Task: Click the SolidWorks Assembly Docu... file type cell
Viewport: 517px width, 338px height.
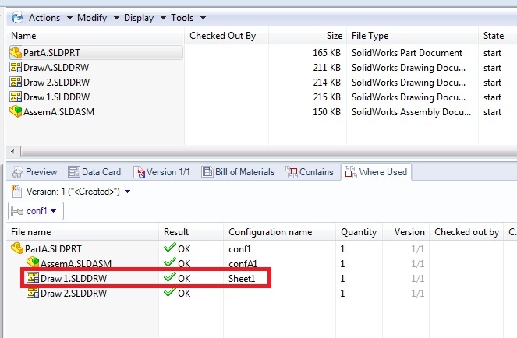Action: click(x=411, y=112)
